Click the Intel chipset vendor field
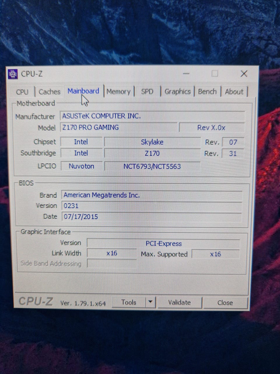 pos(81,142)
